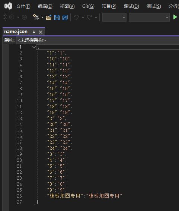Click the 模板地图专用 key text
Screen dimensions: 179x211
tap(65, 196)
